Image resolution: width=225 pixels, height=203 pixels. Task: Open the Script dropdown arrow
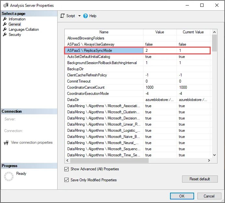click(x=79, y=16)
